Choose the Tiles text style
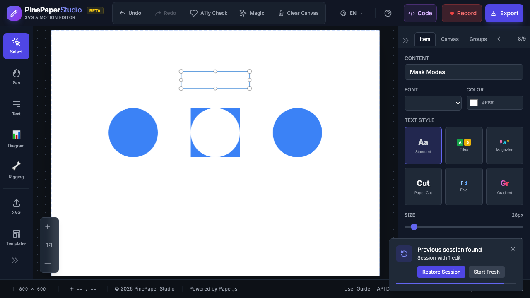530x298 pixels. (x=464, y=146)
